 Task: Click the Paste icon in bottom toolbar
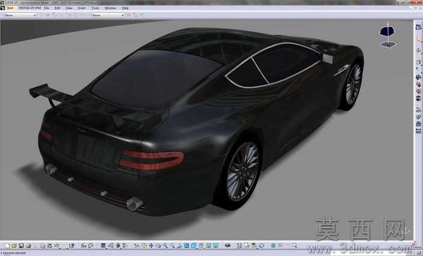(49, 246)
